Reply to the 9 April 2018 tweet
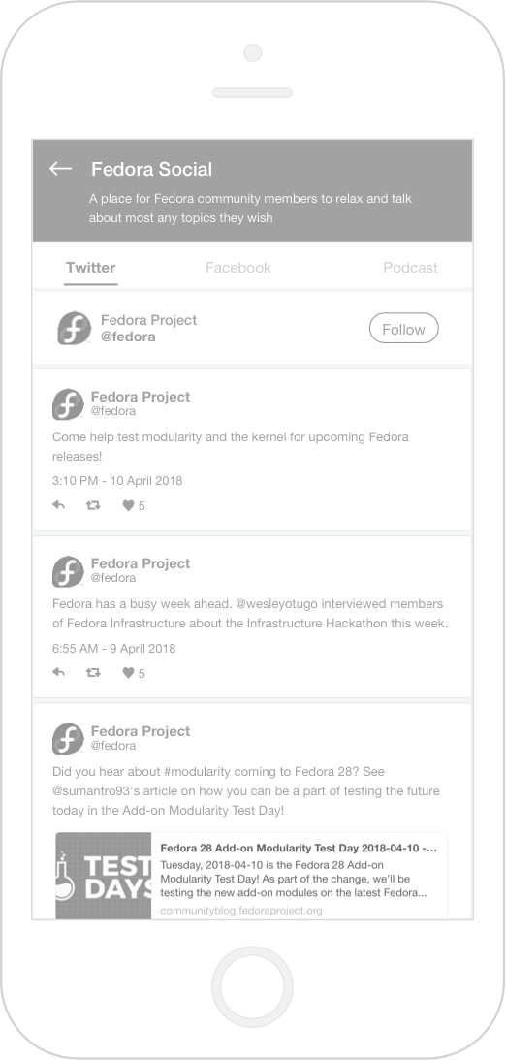 pyautogui.click(x=59, y=673)
